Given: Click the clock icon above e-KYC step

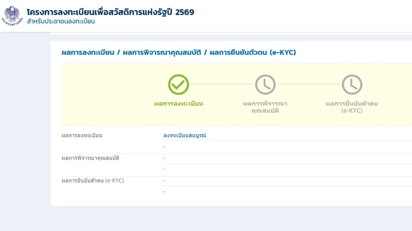Looking at the screenshot, I should [352, 84].
